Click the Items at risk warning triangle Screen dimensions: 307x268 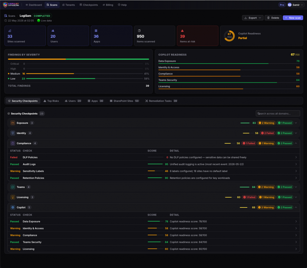click(x=182, y=31)
